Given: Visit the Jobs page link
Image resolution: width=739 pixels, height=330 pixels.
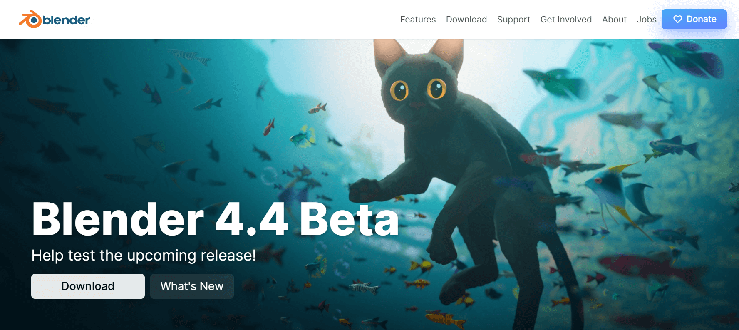Looking at the screenshot, I should pyautogui.click(x=646, y=20).
